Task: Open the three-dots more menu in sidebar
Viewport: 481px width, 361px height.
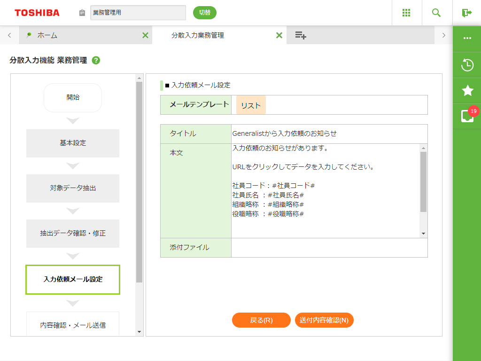Action: pos(467,38)
